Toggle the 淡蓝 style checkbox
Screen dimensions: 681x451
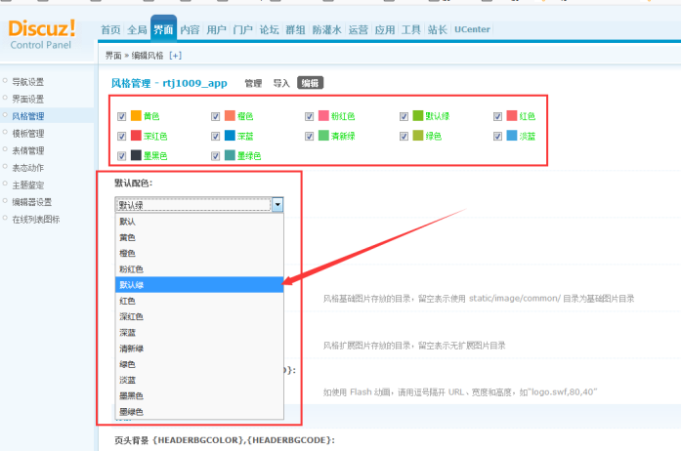tap(497, 137)
